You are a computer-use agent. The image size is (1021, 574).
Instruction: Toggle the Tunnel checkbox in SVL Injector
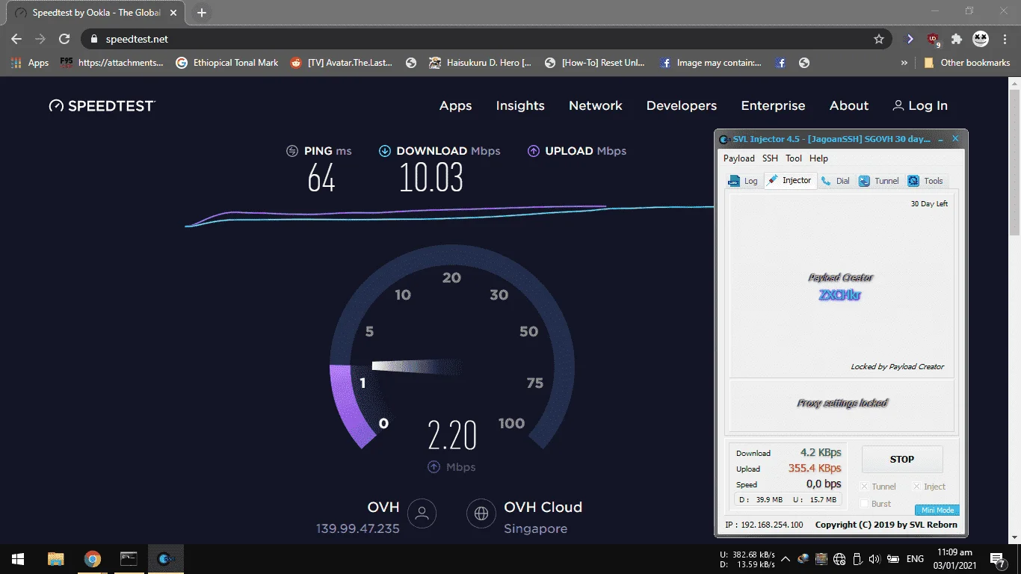pos(865,487)
